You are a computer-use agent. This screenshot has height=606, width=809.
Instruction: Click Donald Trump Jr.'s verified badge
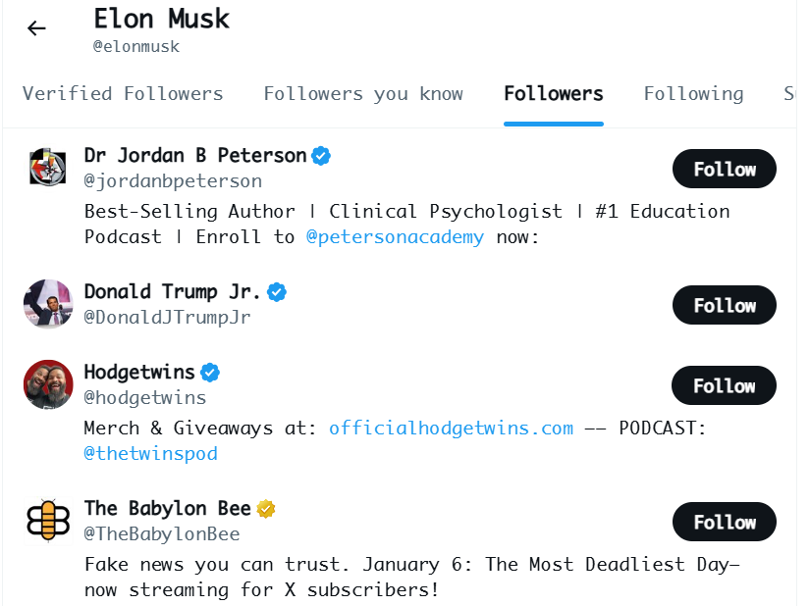point(277,291)
